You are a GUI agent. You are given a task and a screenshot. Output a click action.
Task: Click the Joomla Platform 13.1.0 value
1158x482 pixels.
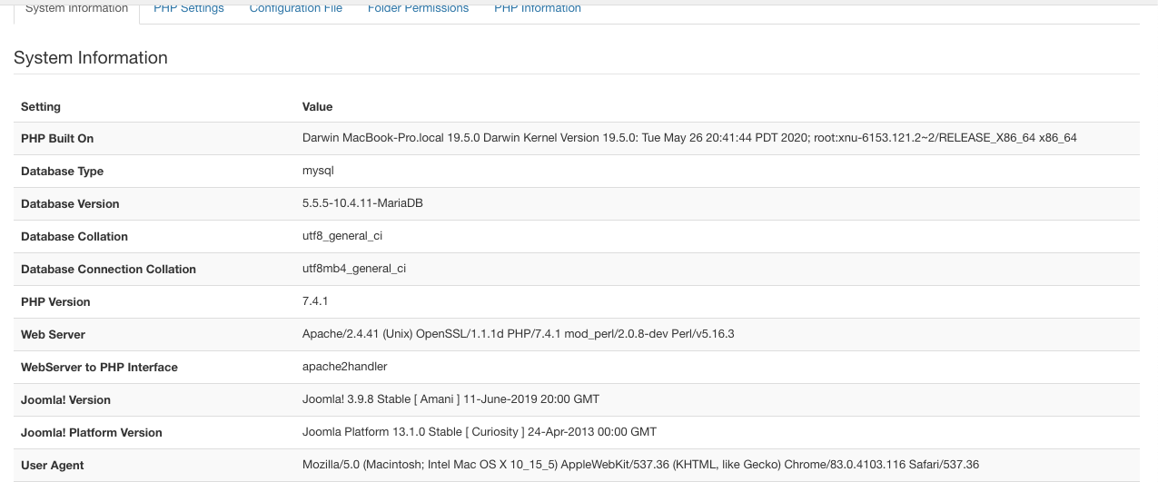(x=480, y=433)
